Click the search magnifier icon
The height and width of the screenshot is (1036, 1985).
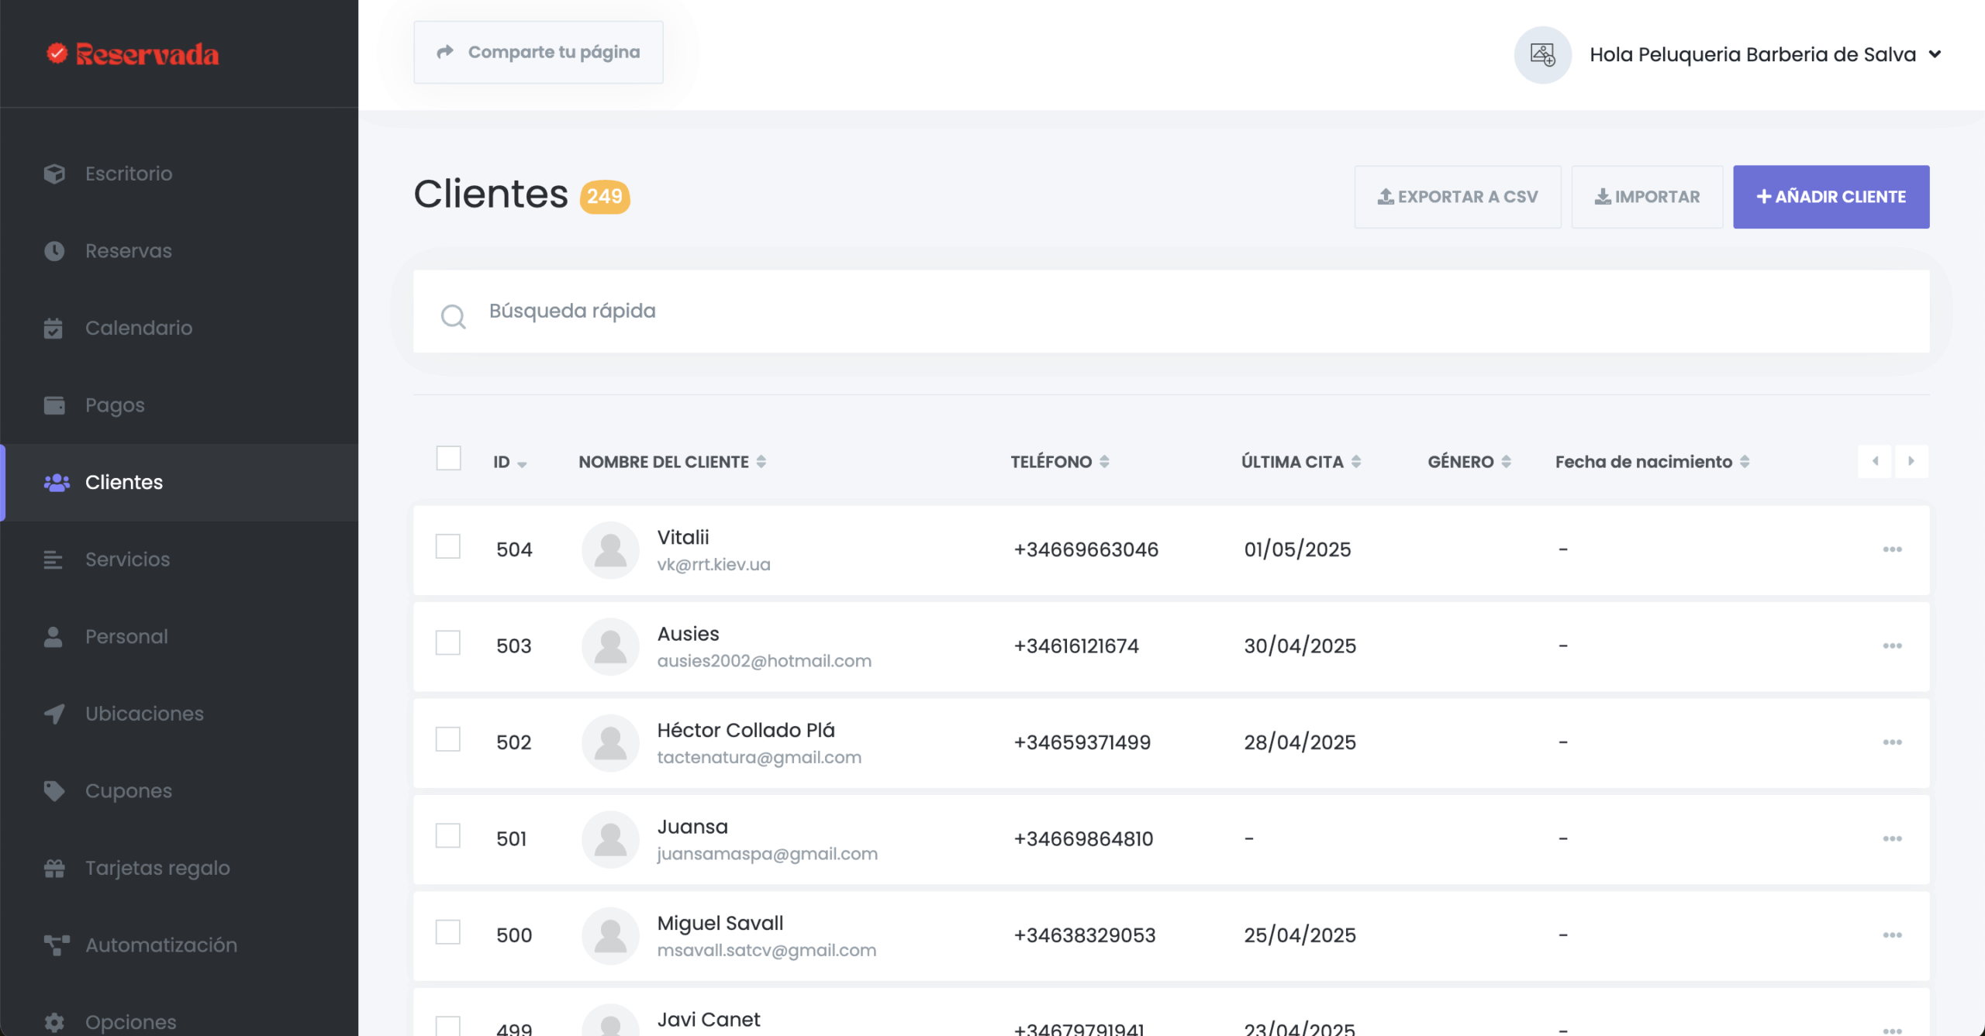tap(453, 316)
